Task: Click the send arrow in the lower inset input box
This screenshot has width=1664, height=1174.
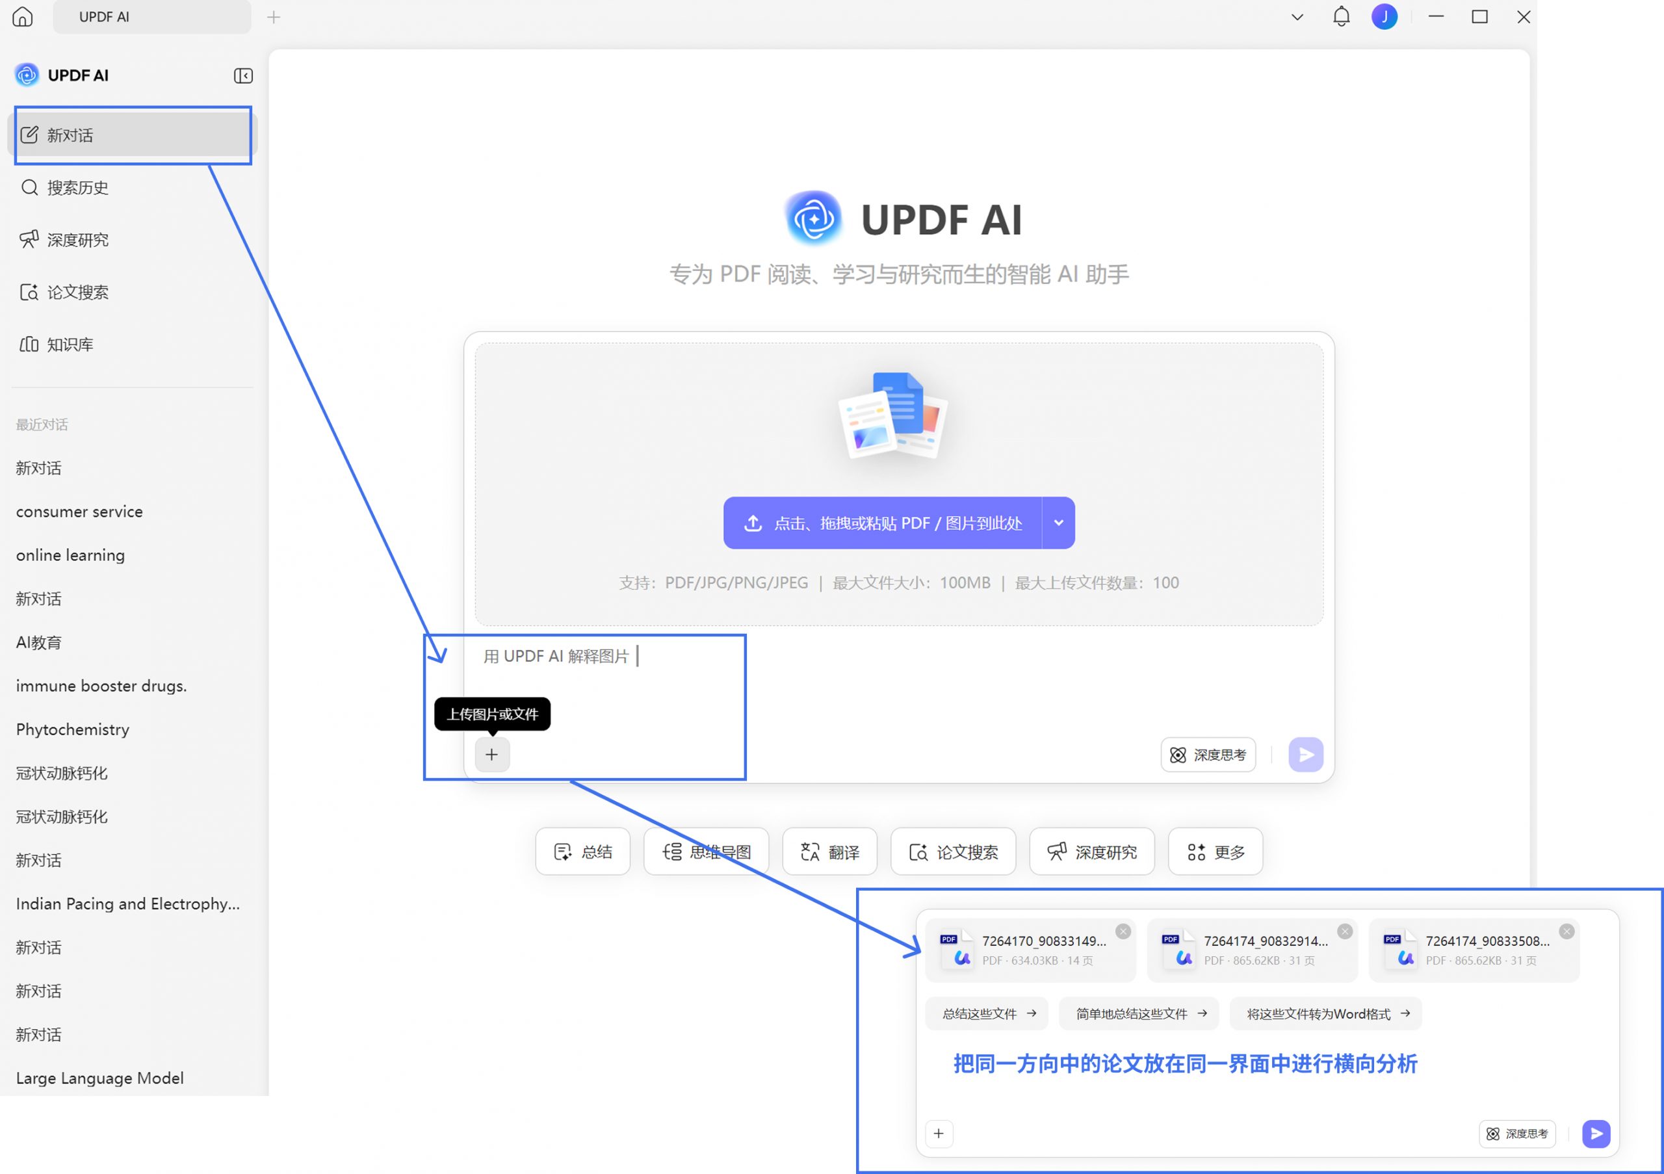Action: pyautogui.click(x=1596, y=1134)
